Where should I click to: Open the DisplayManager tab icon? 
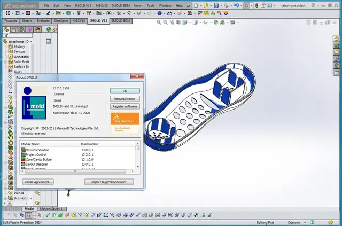(x=38, y=29)
